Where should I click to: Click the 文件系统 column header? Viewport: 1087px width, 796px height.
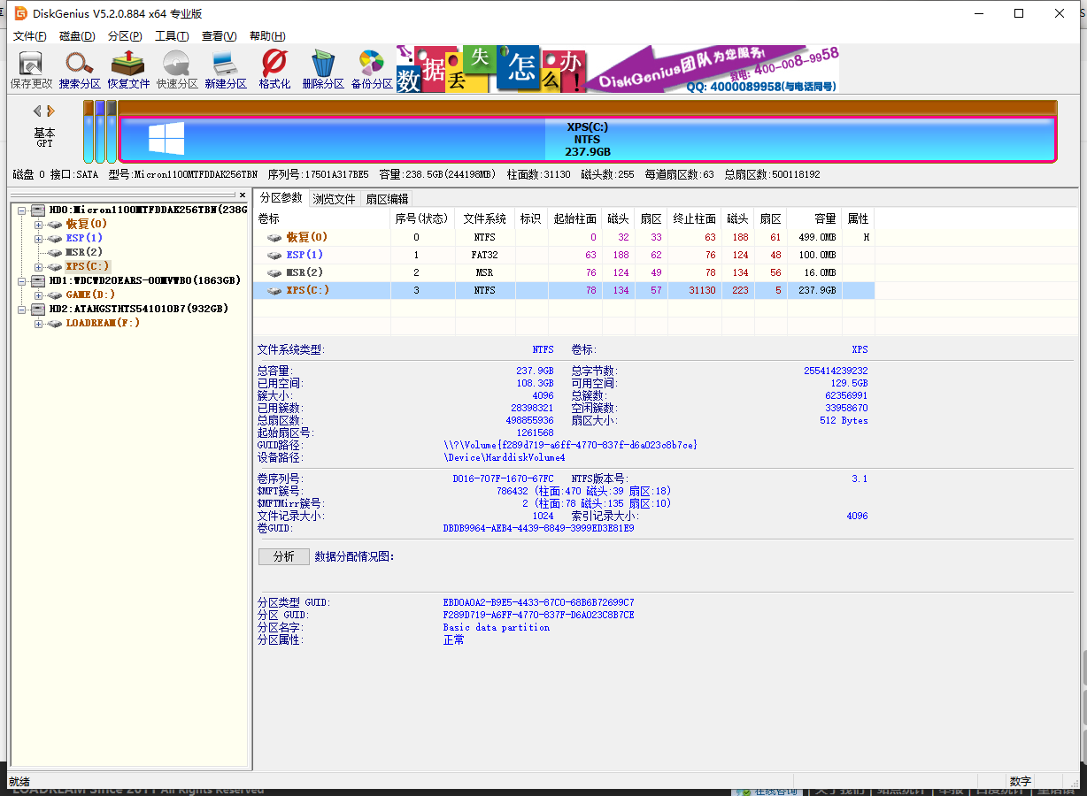[x=485, y=218]
